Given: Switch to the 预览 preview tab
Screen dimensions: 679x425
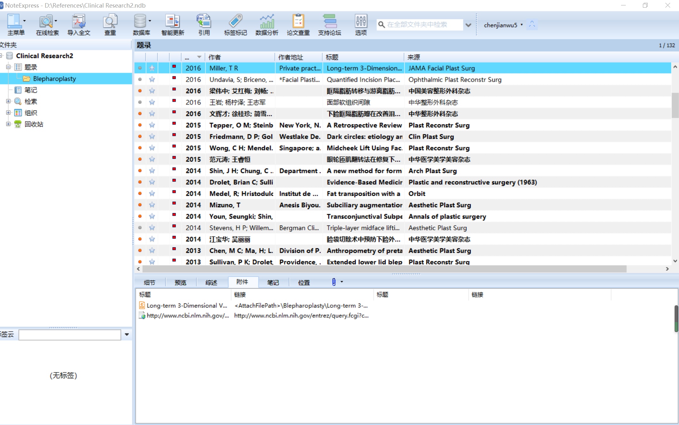Looking at the screenshot, I should pos(181,282).
